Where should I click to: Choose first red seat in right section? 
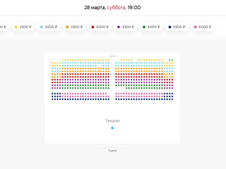click(x=116, y=74)
